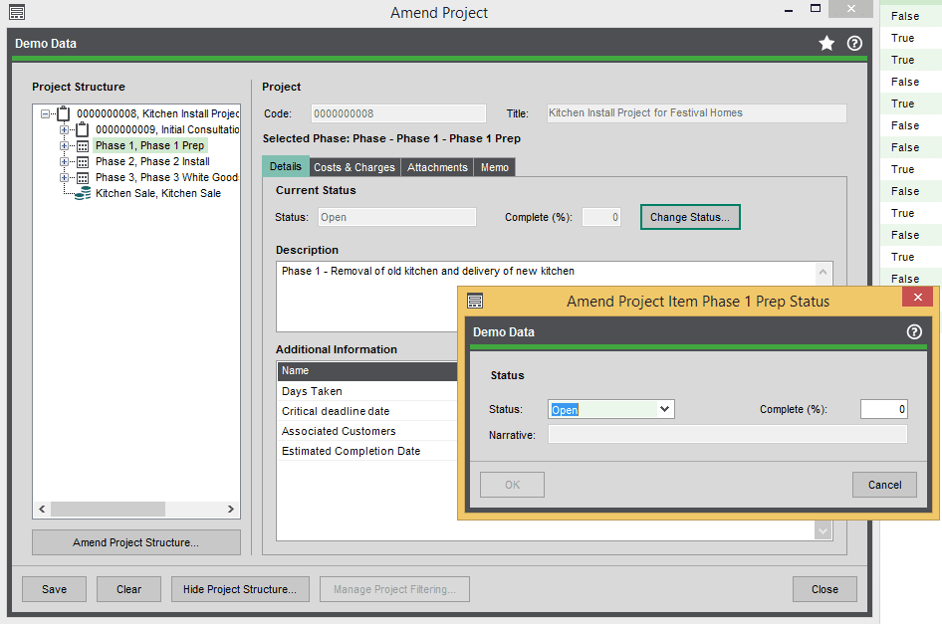Screen dimensions: 942x624
Task: Click the Change Status... button
Action: [690, 217]
